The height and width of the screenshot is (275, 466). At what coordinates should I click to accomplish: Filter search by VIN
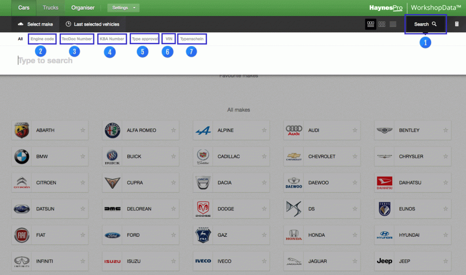click(168, 39)
